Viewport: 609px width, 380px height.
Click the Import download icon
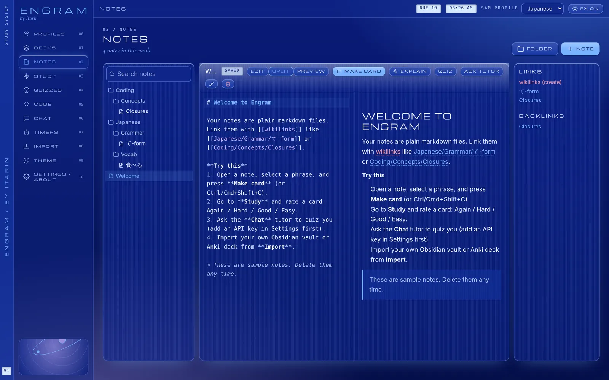coord(26,146)
